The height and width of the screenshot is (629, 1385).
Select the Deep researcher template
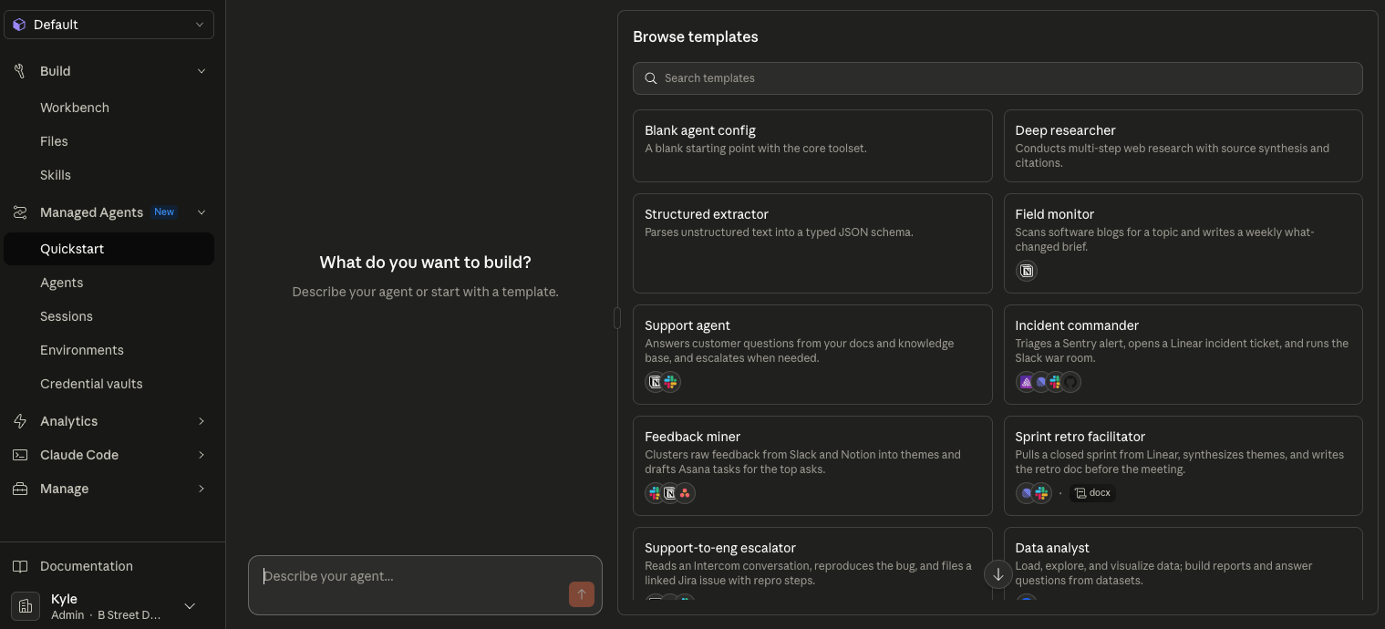1183,146
